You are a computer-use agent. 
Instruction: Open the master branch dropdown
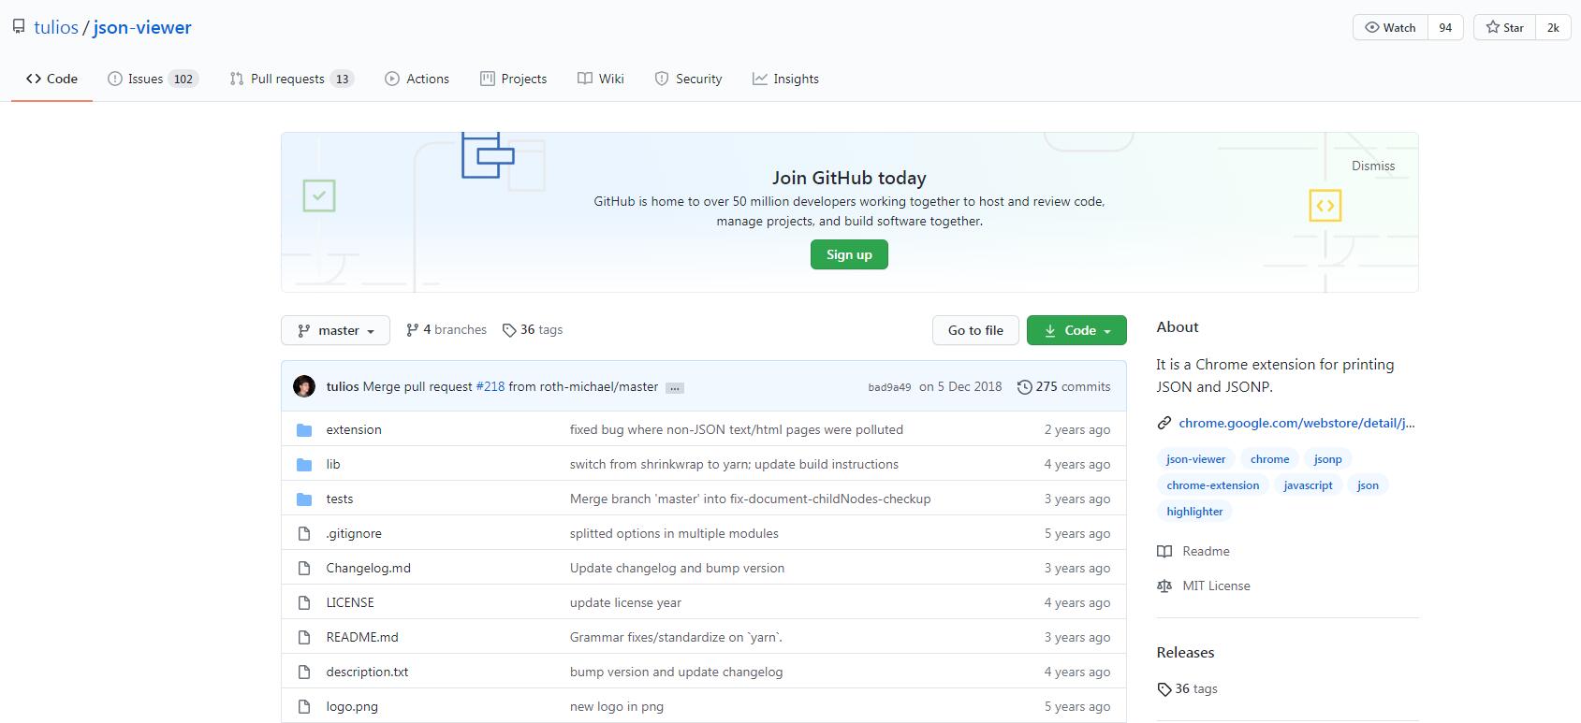click(x=335, y=330)
